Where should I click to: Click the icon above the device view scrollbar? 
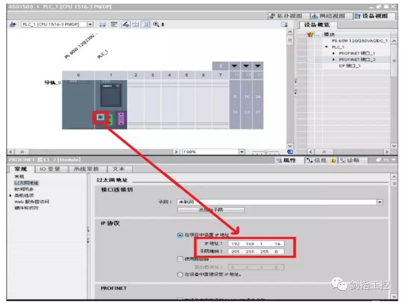tap(285, 24)
